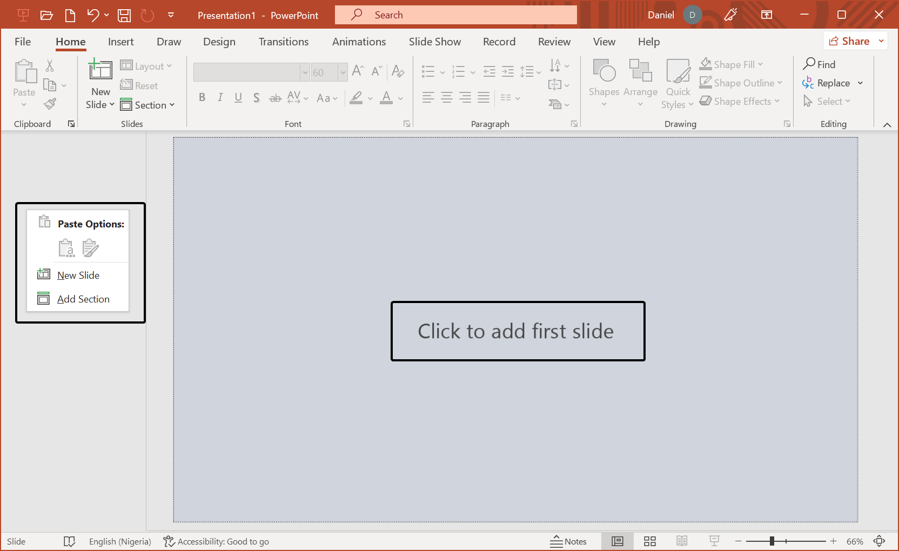This screenshot has width=899, height=551.
Task: Expand the Font Color dropdown arrow
Action: tap(399, 98)
